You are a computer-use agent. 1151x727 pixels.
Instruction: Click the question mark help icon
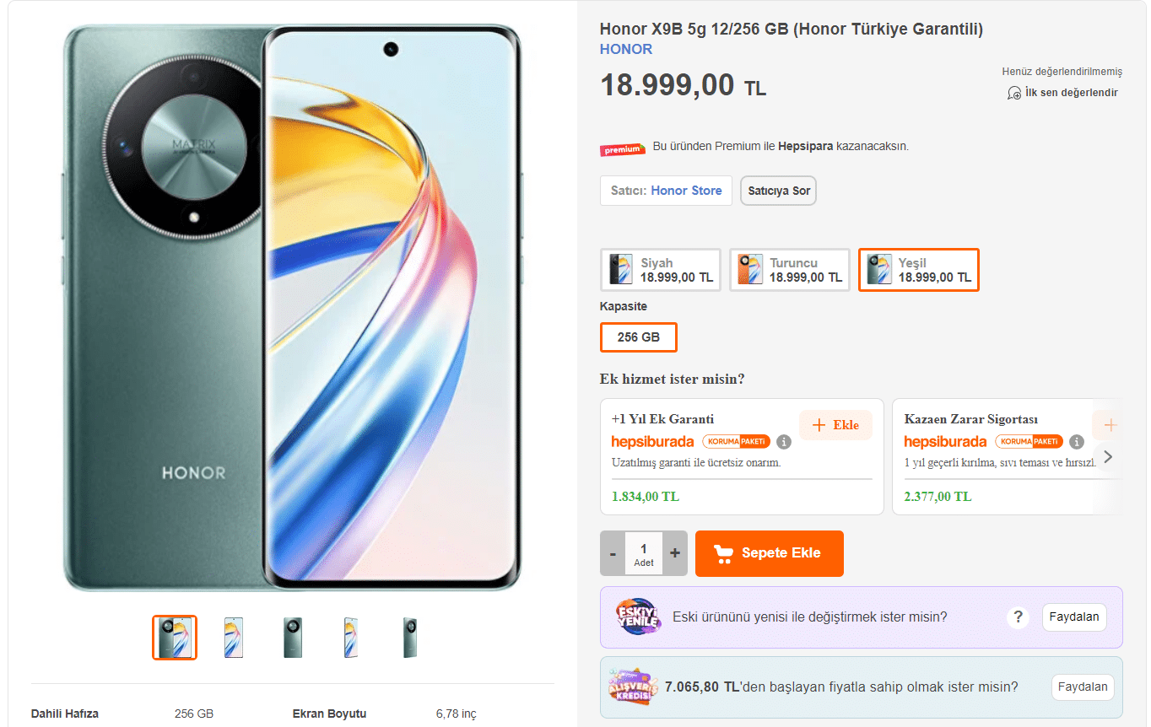pyautogui.click(x=1018, y=617)
